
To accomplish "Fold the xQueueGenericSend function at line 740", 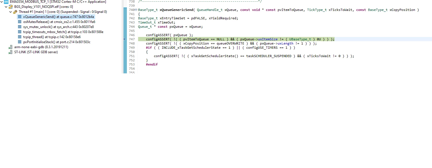I will point(136,10).
